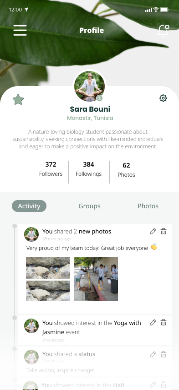This screenshot has width=179, height=390.
Task: Switch to the Groups tab
Action: [89, 206]
